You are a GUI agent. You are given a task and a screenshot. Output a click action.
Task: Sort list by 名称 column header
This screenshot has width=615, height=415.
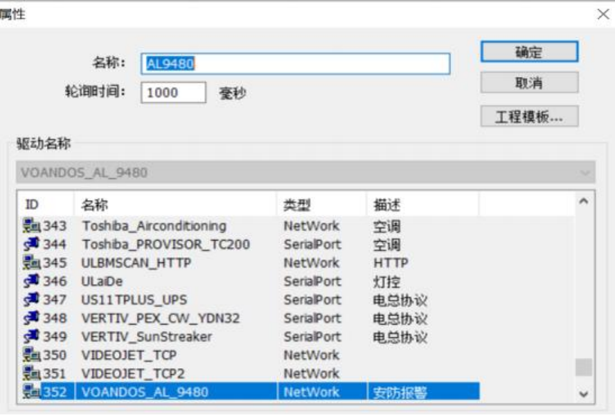click(175, 205)
